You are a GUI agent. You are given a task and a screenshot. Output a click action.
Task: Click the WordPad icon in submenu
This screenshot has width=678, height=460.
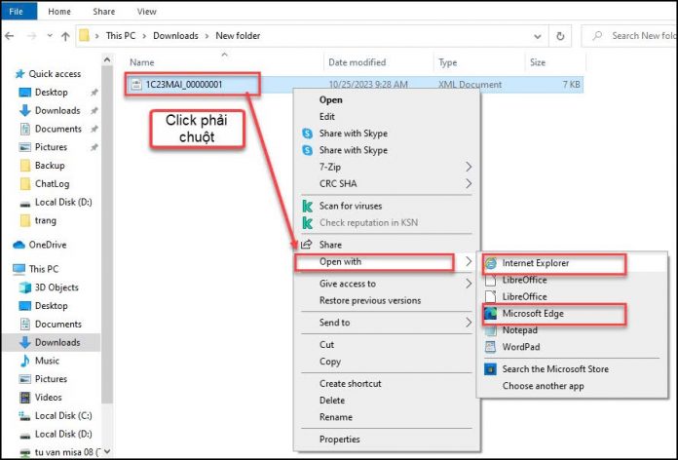[x=490, y=347]
